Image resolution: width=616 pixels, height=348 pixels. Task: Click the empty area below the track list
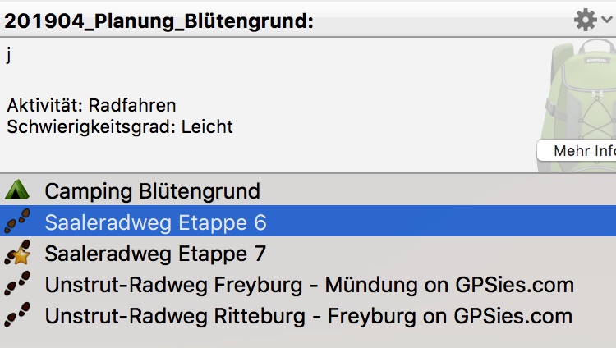(x=308, y=340)
